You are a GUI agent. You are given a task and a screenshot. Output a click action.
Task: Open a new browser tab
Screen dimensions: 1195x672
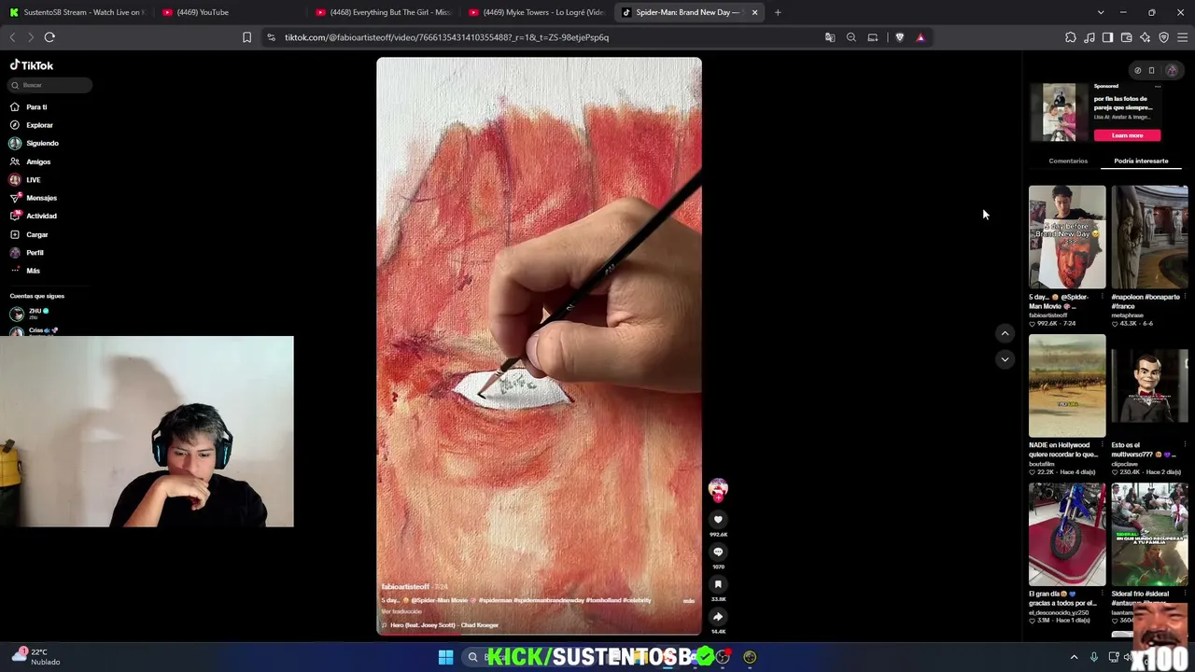point(778,12)
